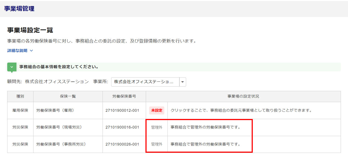Click the 種別 column header
This screenshot has height=156, width=348.
[20, 97]
